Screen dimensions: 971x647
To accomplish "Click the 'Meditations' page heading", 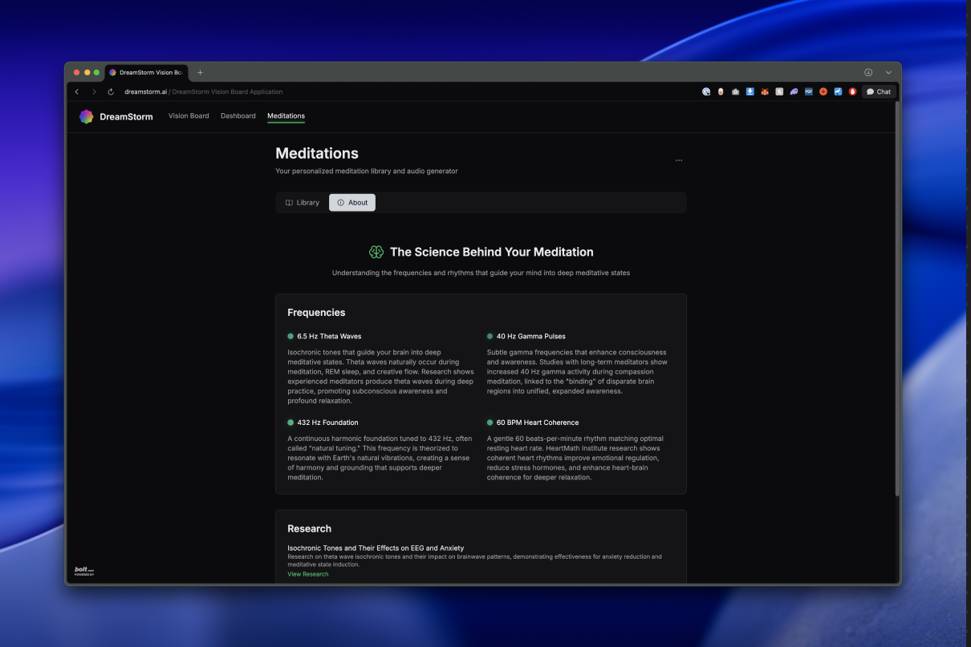I will [x=317, y=153].
